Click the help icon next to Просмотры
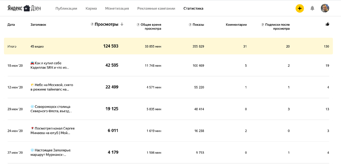This screenshot has width=341, height=165. point(92,24)
